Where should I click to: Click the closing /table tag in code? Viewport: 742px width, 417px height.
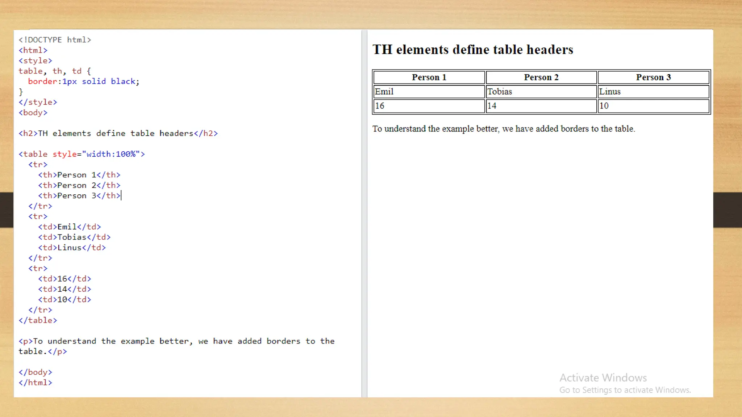click(x=38, y=321)
